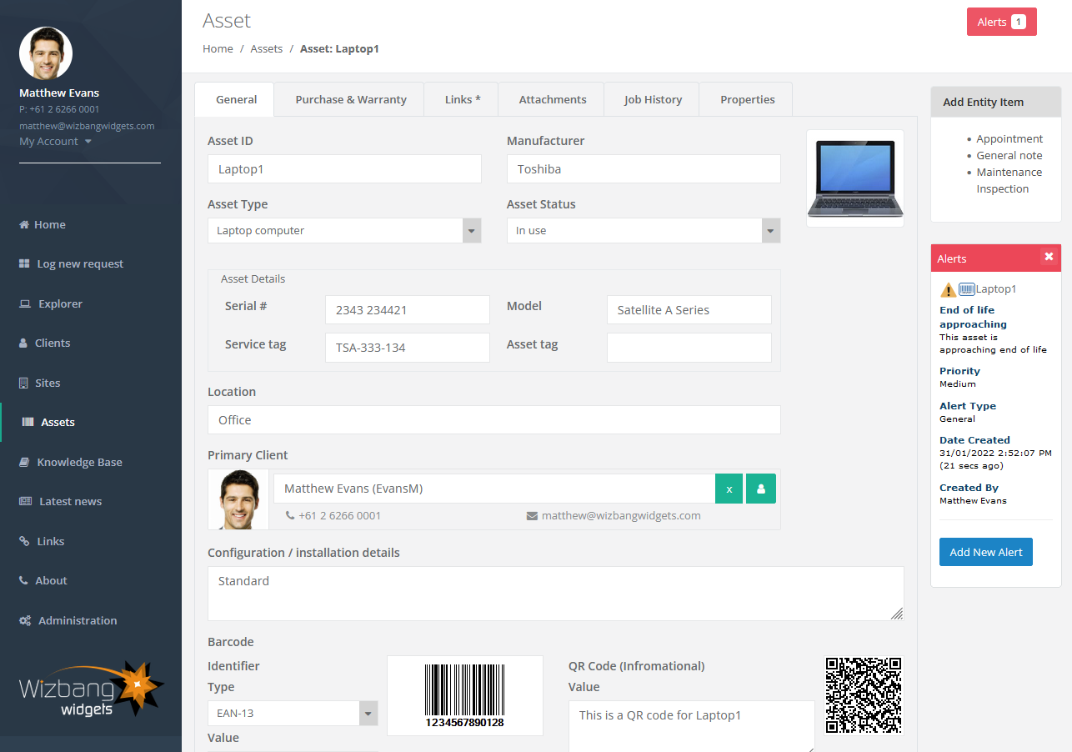
Task: Open the client picker person button
Action: [761, 489]
